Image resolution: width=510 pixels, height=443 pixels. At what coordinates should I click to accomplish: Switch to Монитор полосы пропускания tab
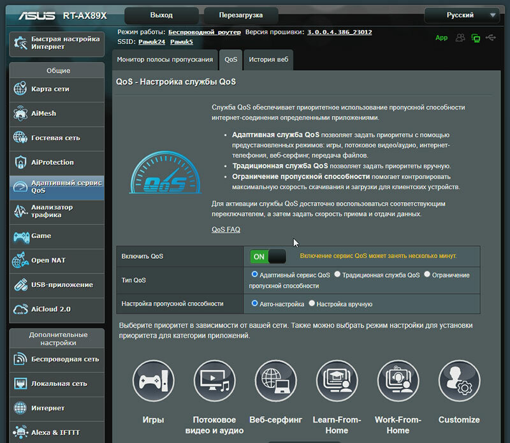pos(165,59)
